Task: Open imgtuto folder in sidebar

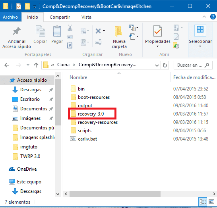Action: coord(29,147)
